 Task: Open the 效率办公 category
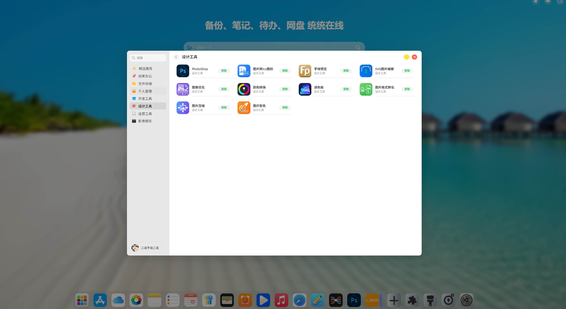[148, 76]
